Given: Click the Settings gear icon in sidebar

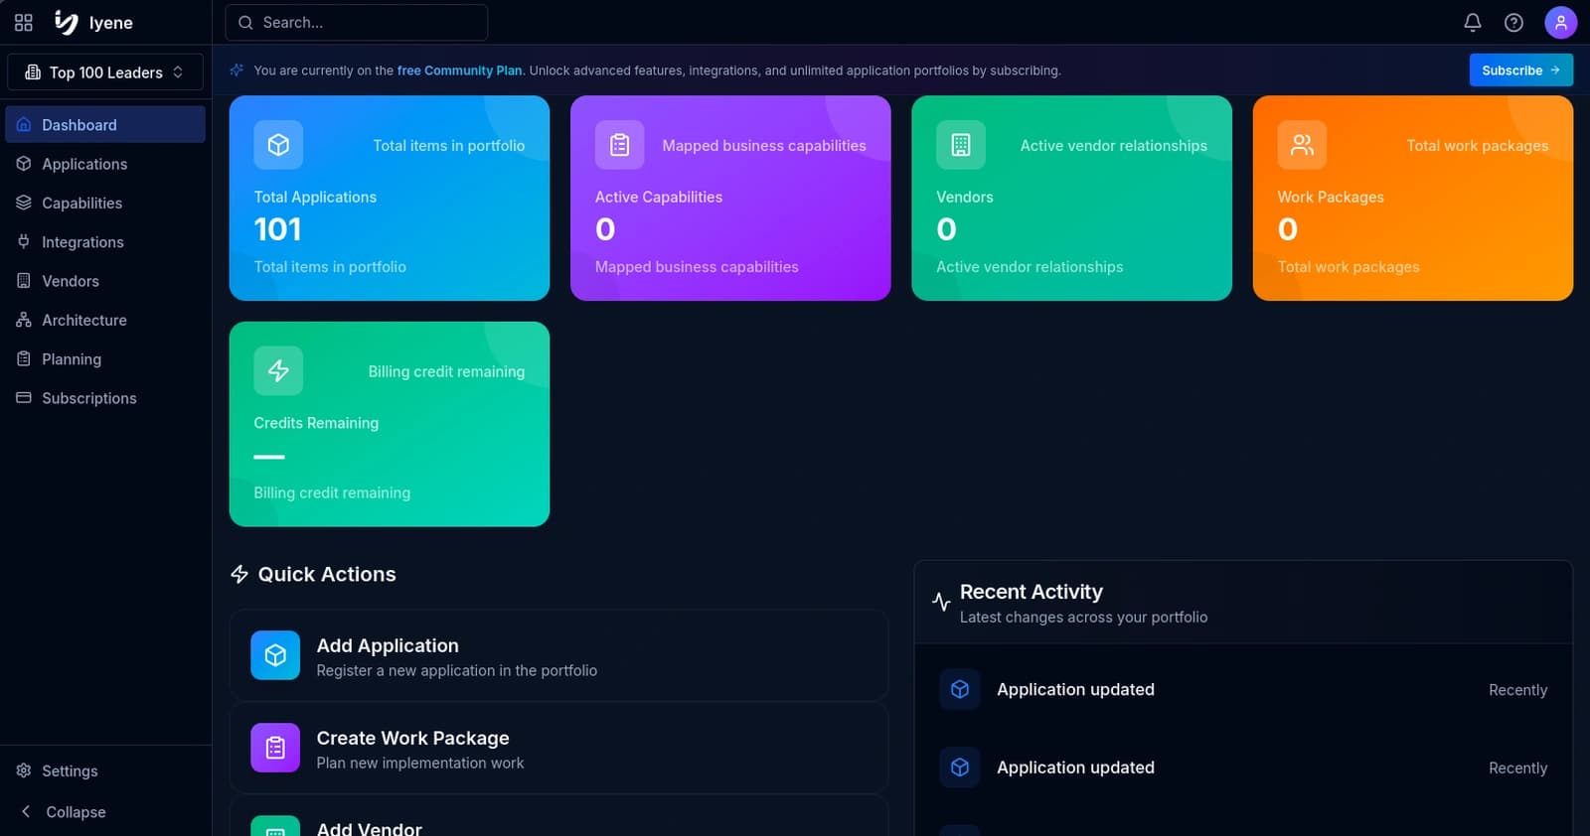Looking at the screenshot, I should point(24,770).
